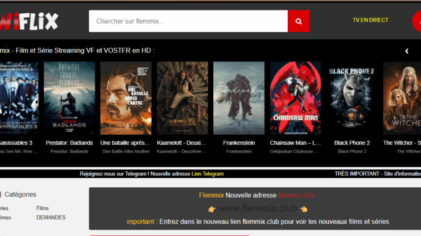Viewport: 421px width, 236px height.
Task: Open The Witcher poster thumbnail
Action: (x=402, y=98)
